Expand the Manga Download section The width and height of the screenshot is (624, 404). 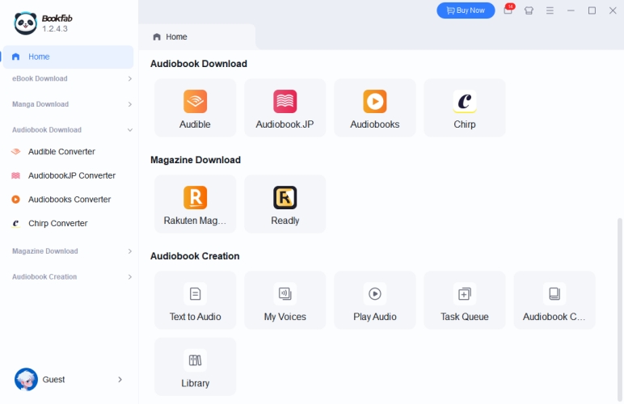pyautogui.click(x=130, y=104)
